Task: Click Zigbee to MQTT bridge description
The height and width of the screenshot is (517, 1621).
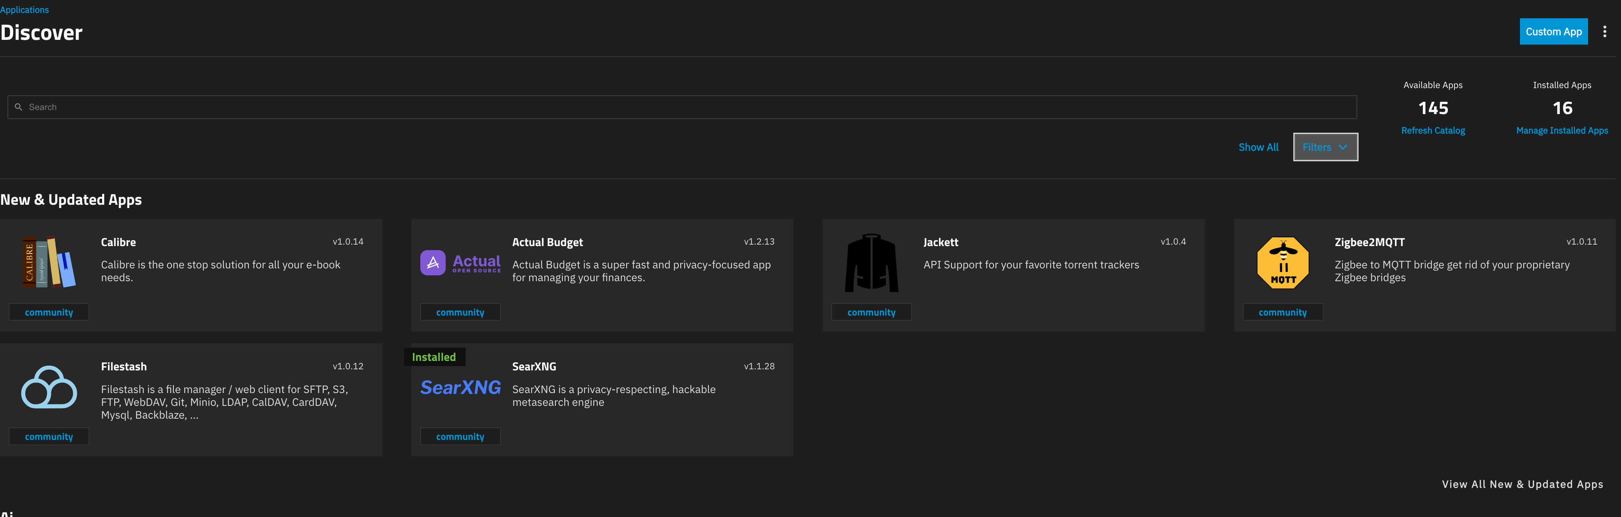Action: pyautogui.click(x=1452, y=271)
